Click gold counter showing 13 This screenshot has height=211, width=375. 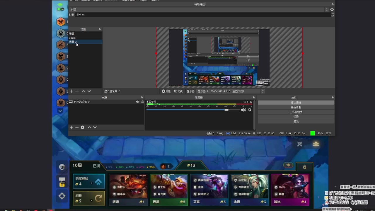(x=191, y=166)
